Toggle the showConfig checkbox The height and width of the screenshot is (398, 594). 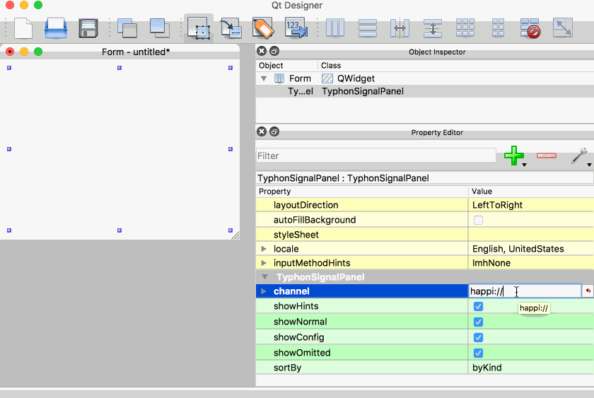[x=478, y=337]
